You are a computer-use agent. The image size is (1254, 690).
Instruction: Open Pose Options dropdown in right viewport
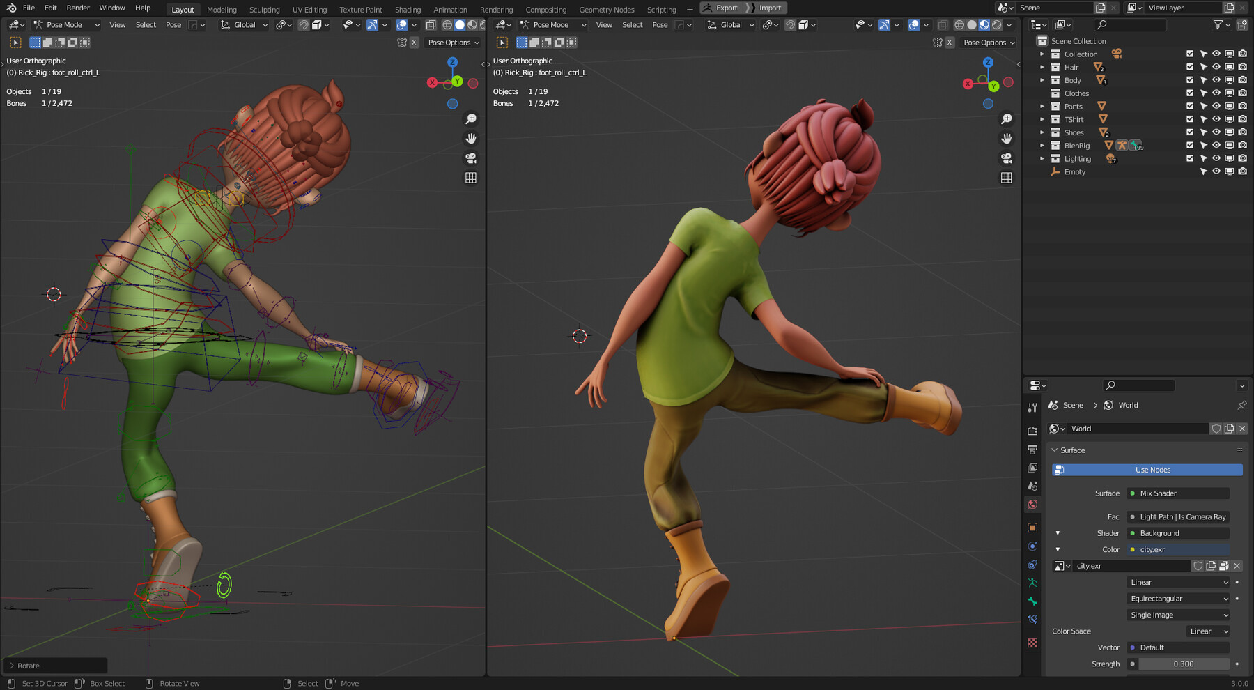(x=989, y=43)
